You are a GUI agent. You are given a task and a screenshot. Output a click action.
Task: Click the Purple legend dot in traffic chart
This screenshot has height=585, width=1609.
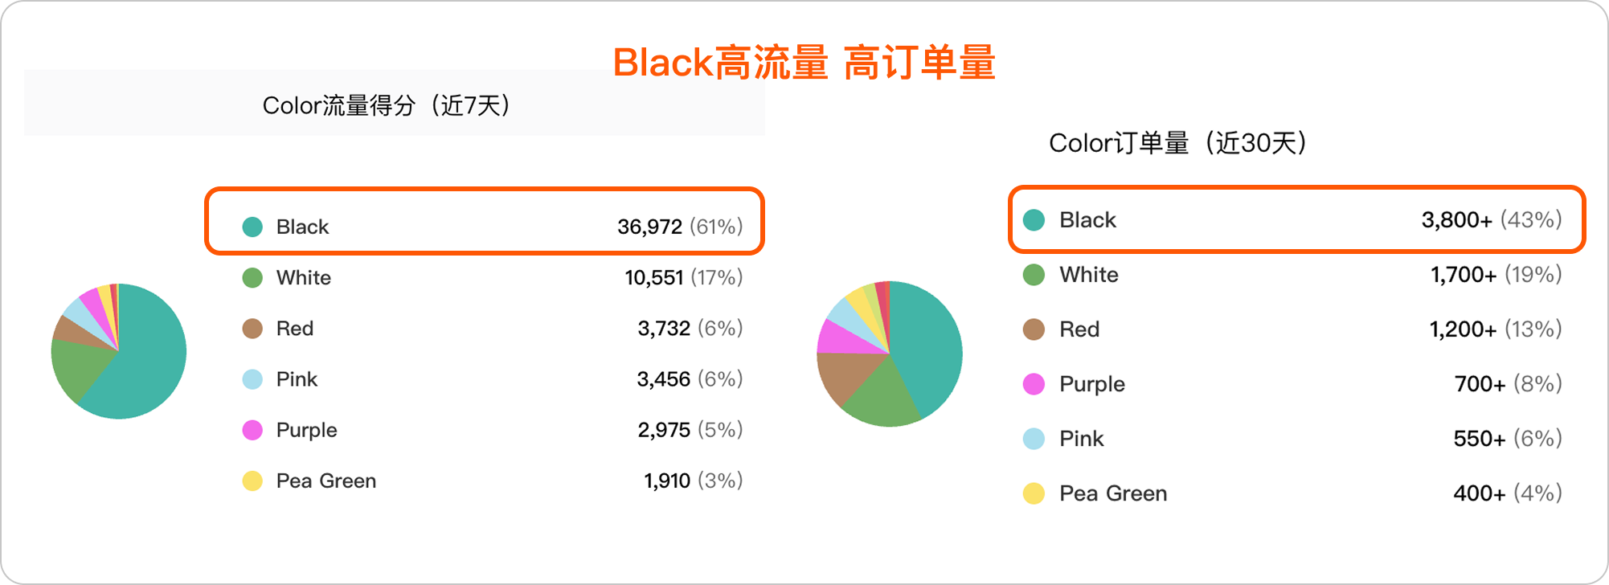click(252, 430)
